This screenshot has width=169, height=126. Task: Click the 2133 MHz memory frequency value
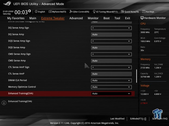click(145, 68)
